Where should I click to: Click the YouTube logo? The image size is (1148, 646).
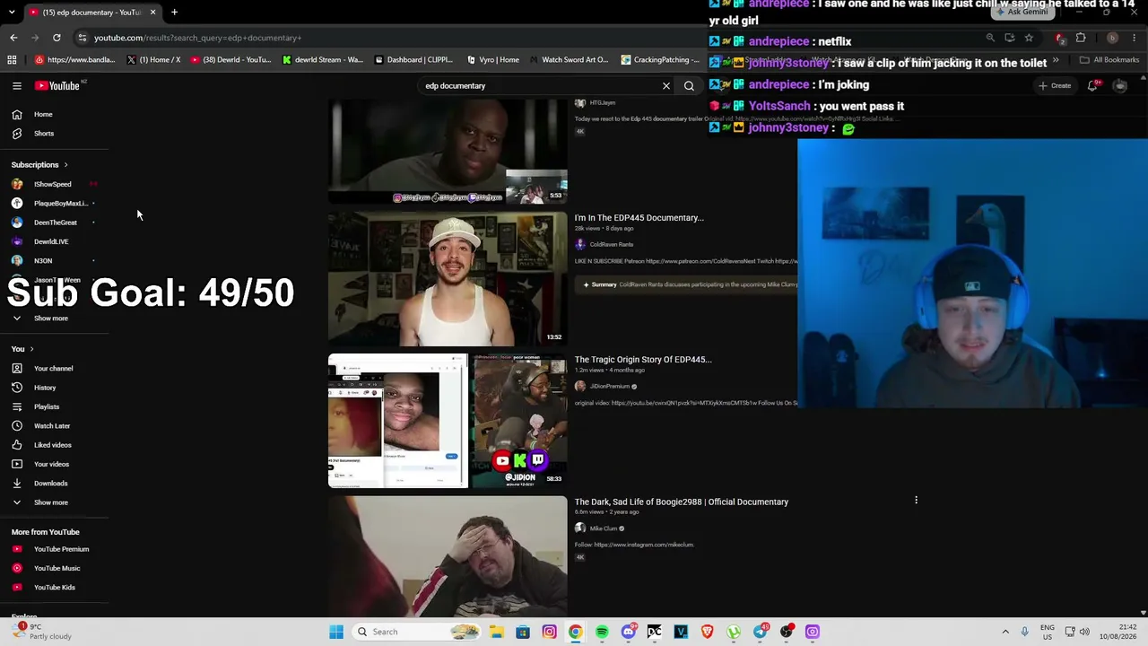[57, 86]
